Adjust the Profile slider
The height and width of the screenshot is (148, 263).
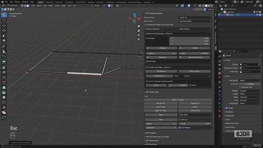click(195, 124)
